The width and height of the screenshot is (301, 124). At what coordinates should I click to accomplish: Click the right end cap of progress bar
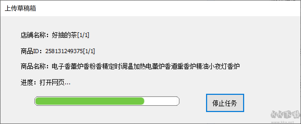point(178,101)
